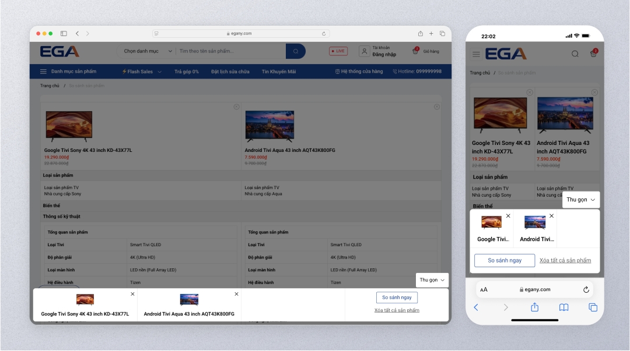630x351 pixels.
Task: Click Safari share icon in mobile toolbar
Action: coord(534,307)
